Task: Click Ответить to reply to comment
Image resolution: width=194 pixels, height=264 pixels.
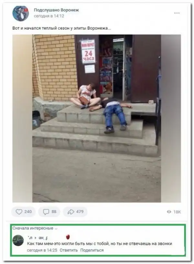Action: (x=69, y=250)
